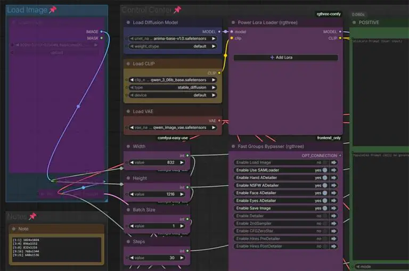The width and height of the screenshot is (409, 271).
Task: Toggle Enable NSFW ADetailer switch
Action: click(x=325, y=185)
